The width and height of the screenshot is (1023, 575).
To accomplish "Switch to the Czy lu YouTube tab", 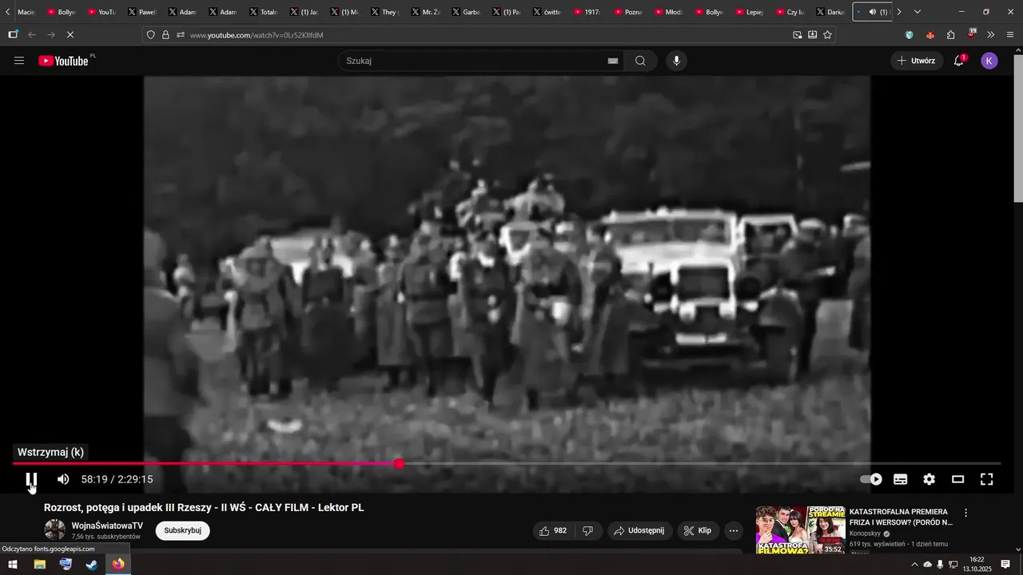I will [x=789, y=12].
